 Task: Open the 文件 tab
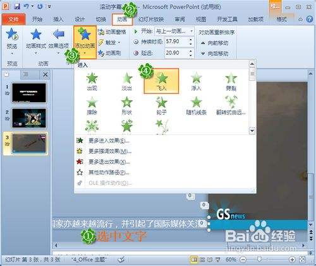13,20
